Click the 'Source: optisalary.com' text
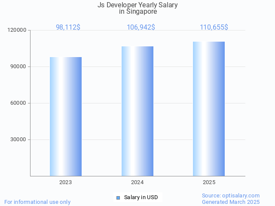 point(231,196)
